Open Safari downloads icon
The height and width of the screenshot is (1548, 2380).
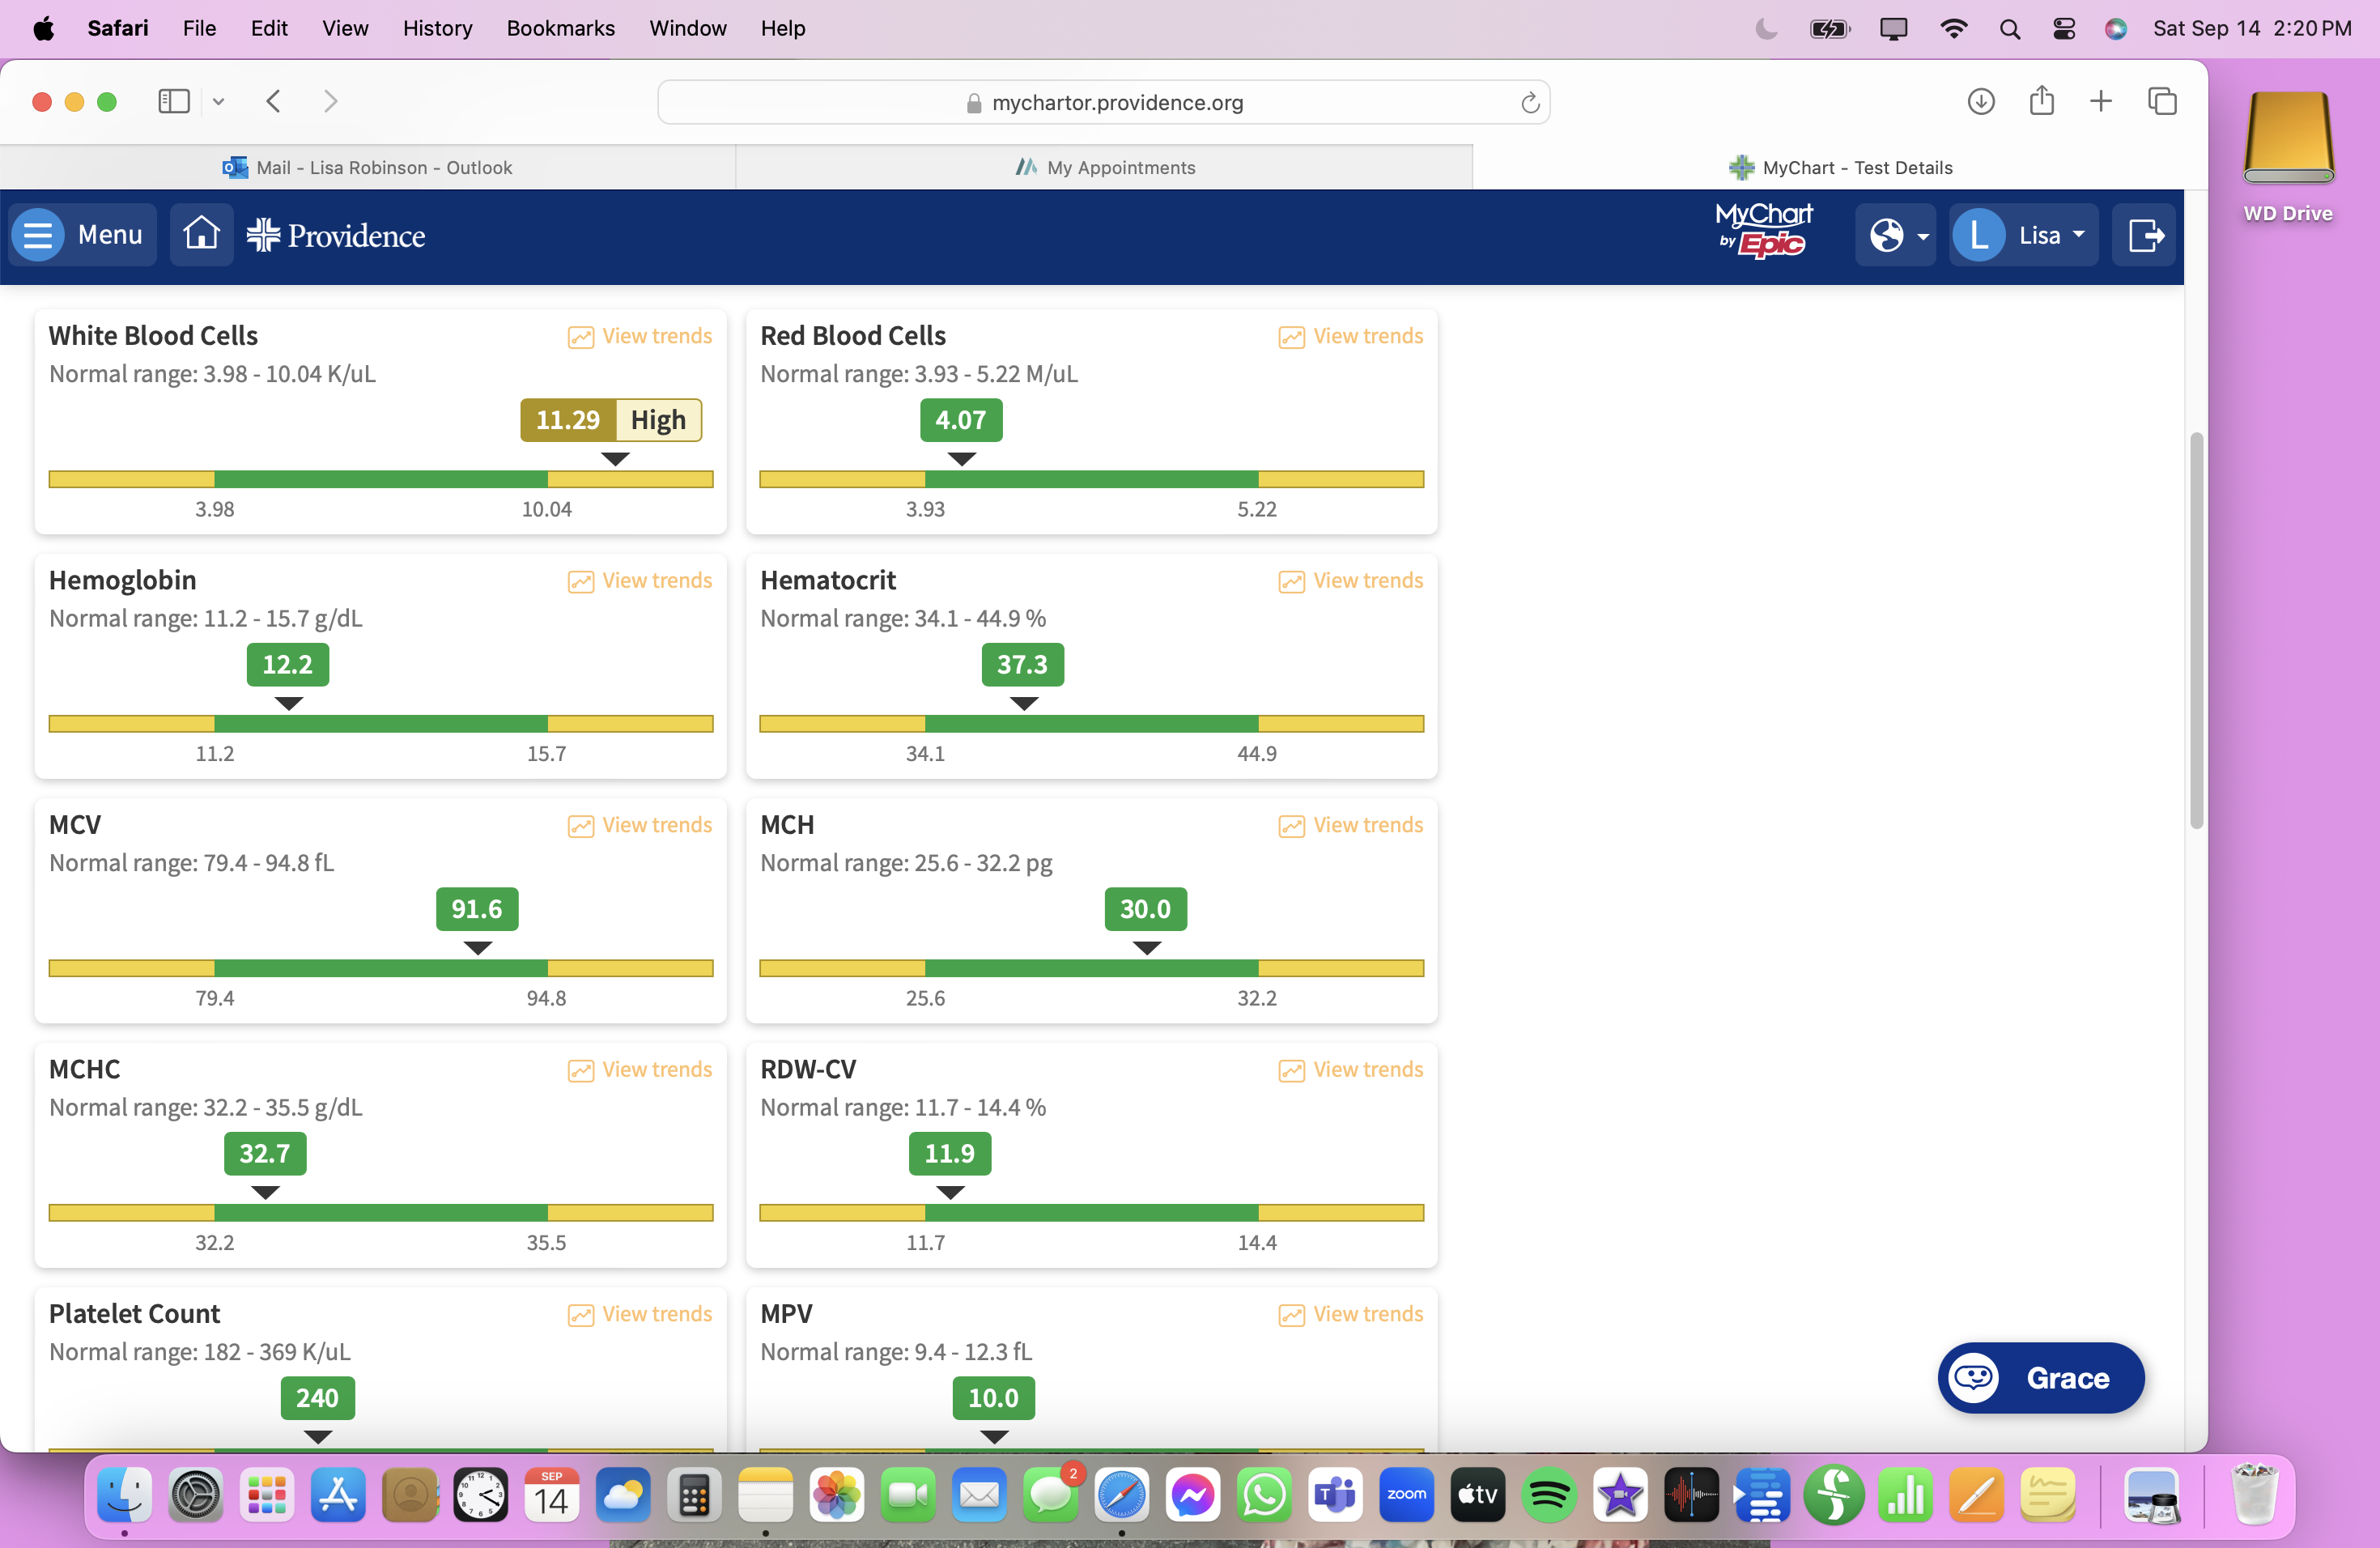tap(1980, 101)
